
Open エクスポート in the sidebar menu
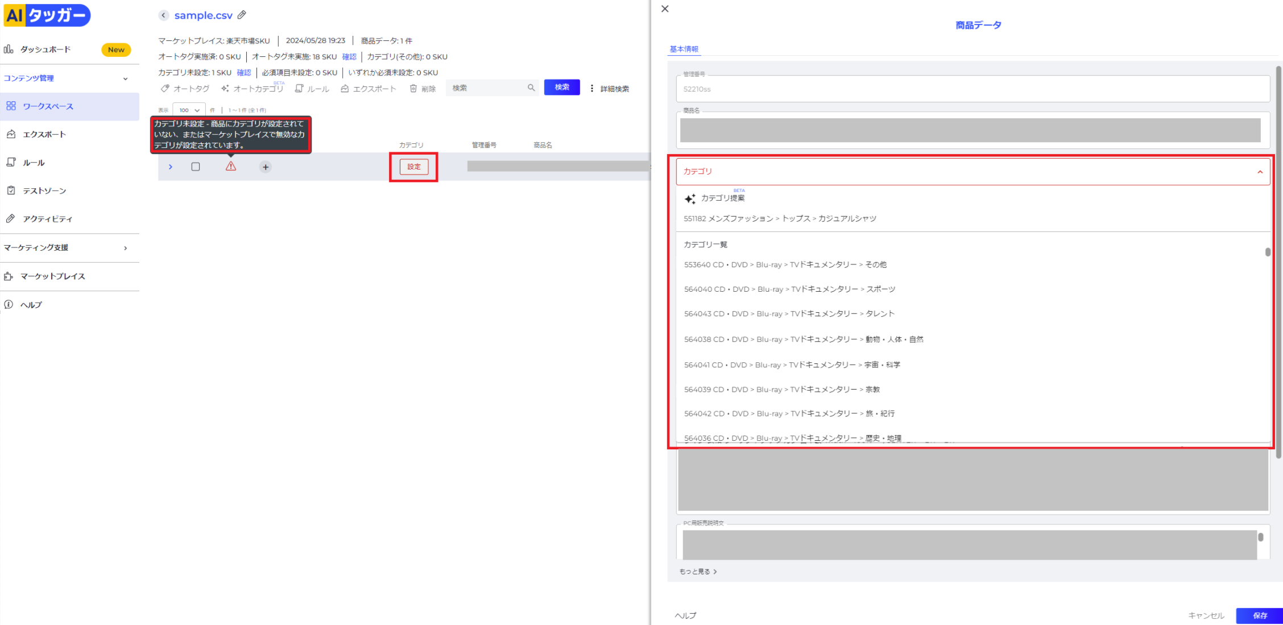coord(44,135)
